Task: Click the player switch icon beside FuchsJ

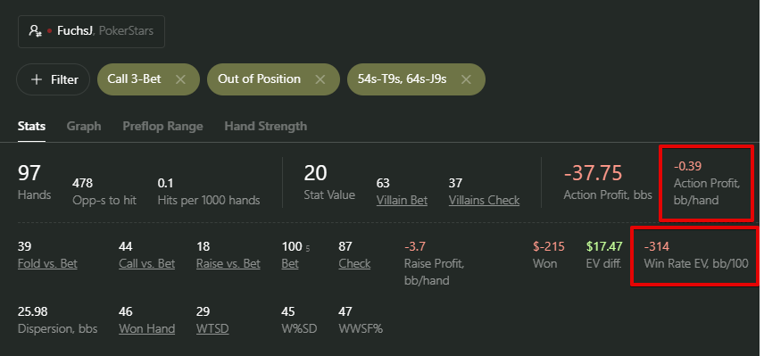Action: [x=35, y=31]
